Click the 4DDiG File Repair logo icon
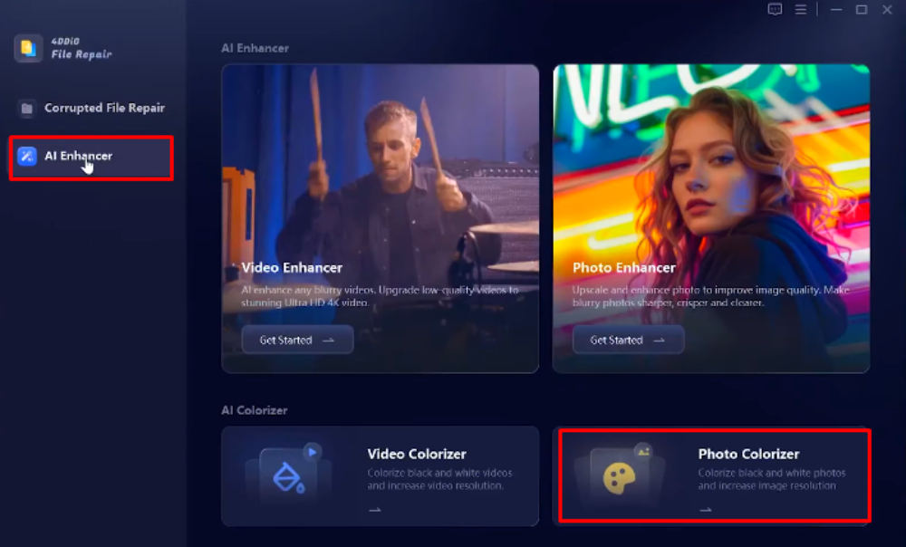This screenshot has width=906, height=547. pos(28,48)
